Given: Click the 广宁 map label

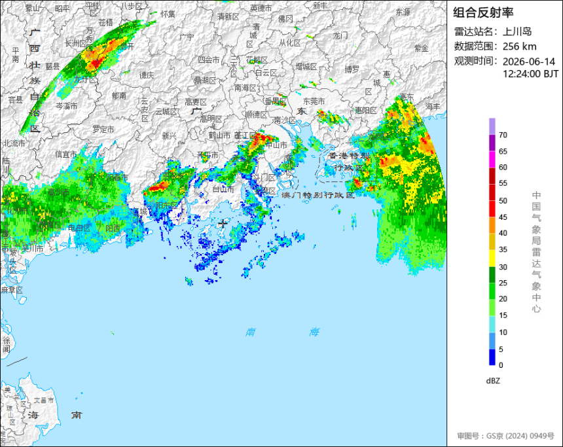Looking at the screenshot, I should 187,37.
